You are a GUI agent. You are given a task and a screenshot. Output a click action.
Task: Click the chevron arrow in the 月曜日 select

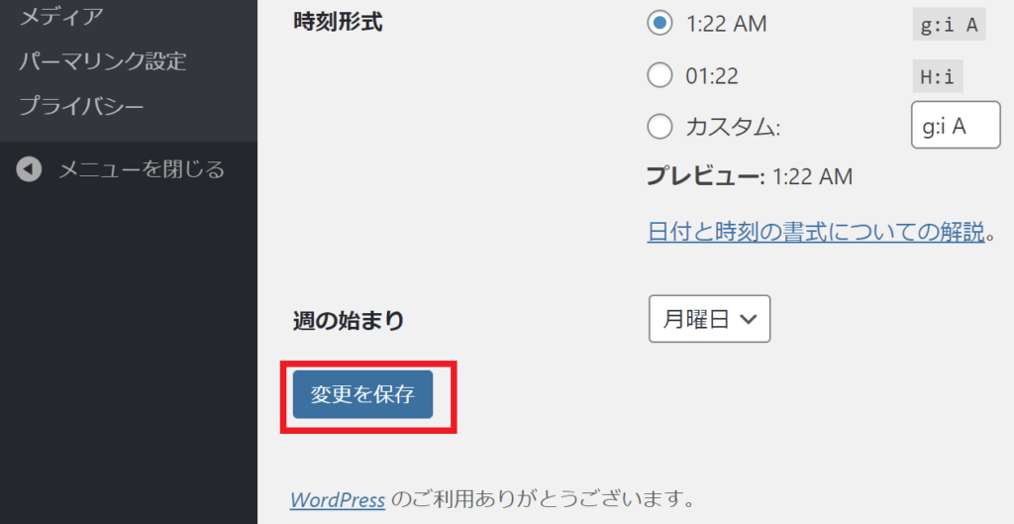749,319
